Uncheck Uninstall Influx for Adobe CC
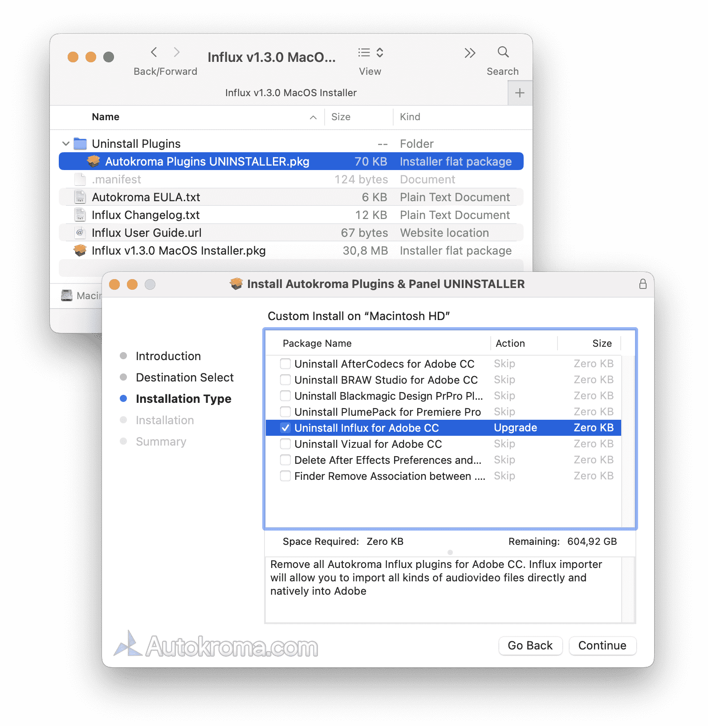708x726 pixels. coord(285,428)
